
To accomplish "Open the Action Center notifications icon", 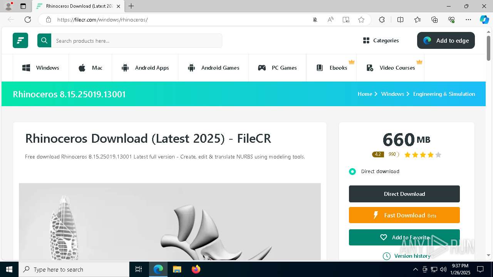I will [480, 269].
